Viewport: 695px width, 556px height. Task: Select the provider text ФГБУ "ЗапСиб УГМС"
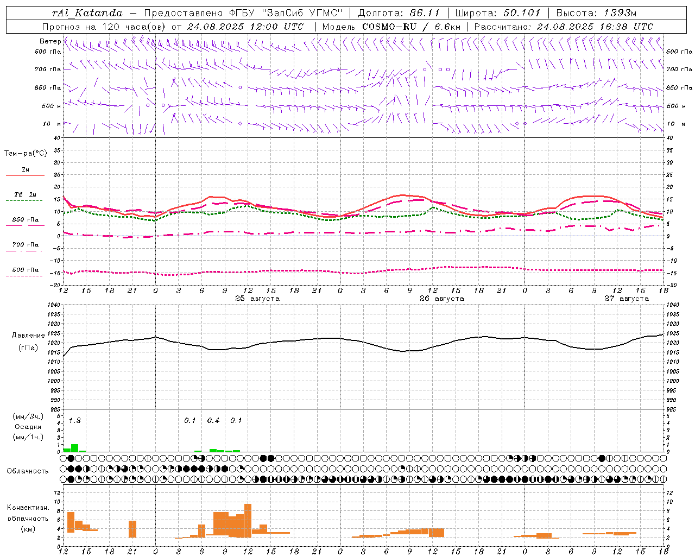[x=286, y=13]
